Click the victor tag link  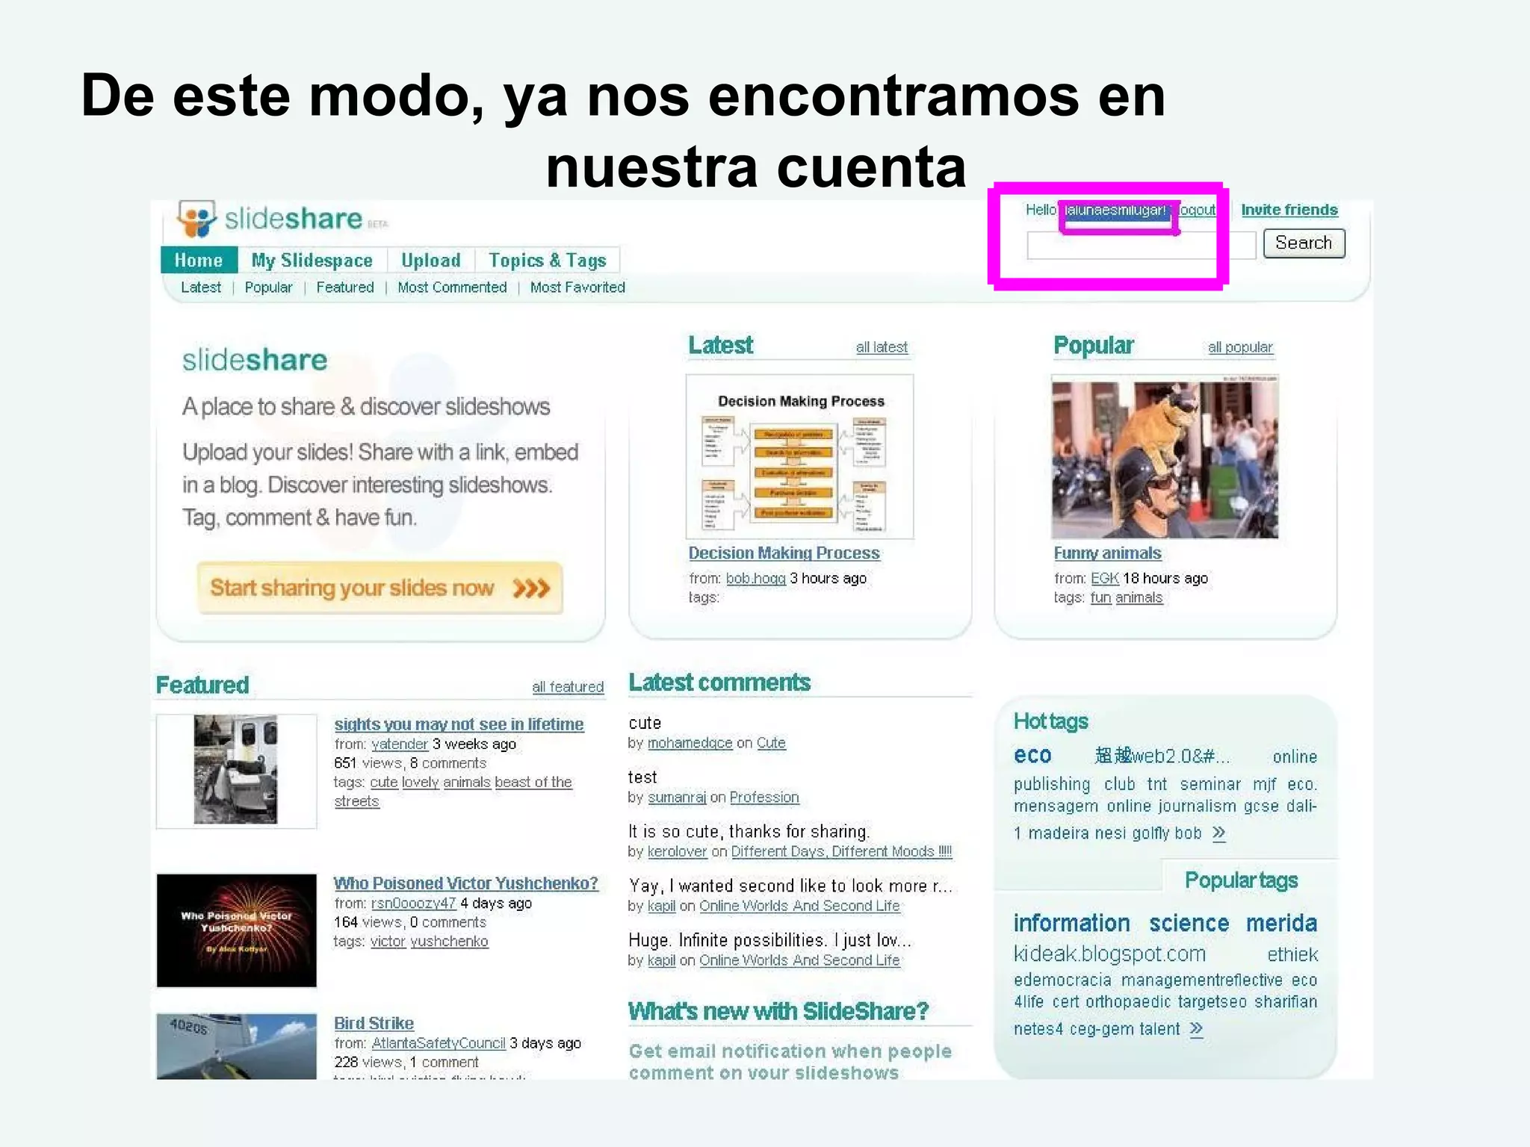point(388,942)
